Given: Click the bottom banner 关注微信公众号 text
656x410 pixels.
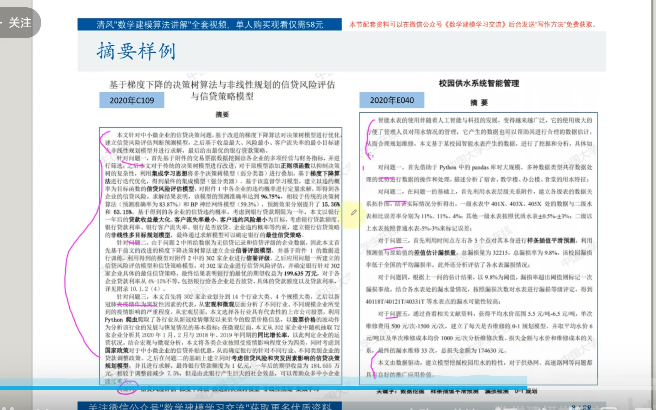Looking at the screenshot, I should pyautogui.click(x=209, y=406).
